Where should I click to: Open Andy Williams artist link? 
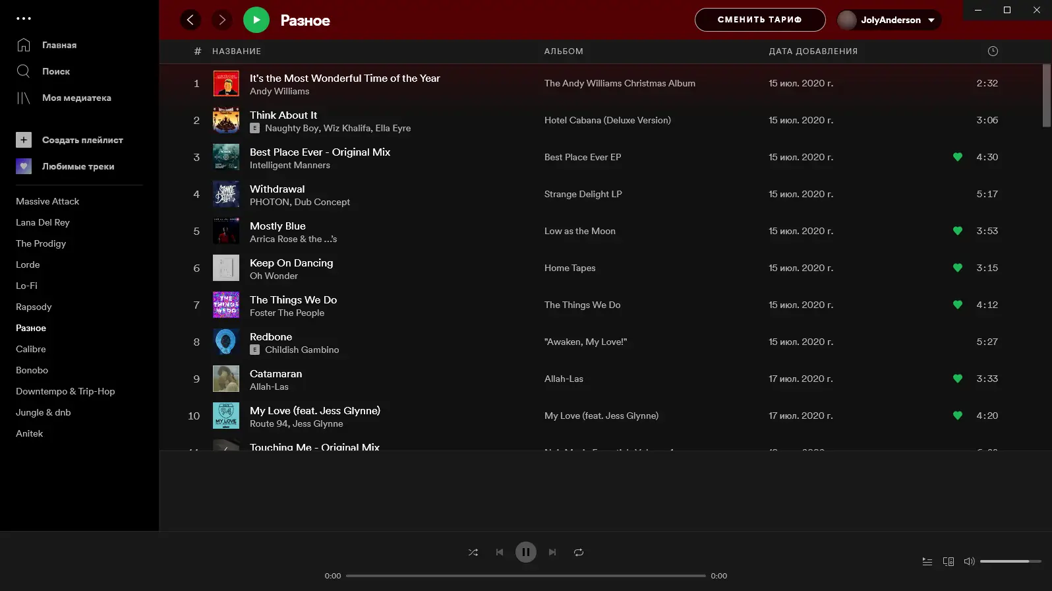[279, 92]
